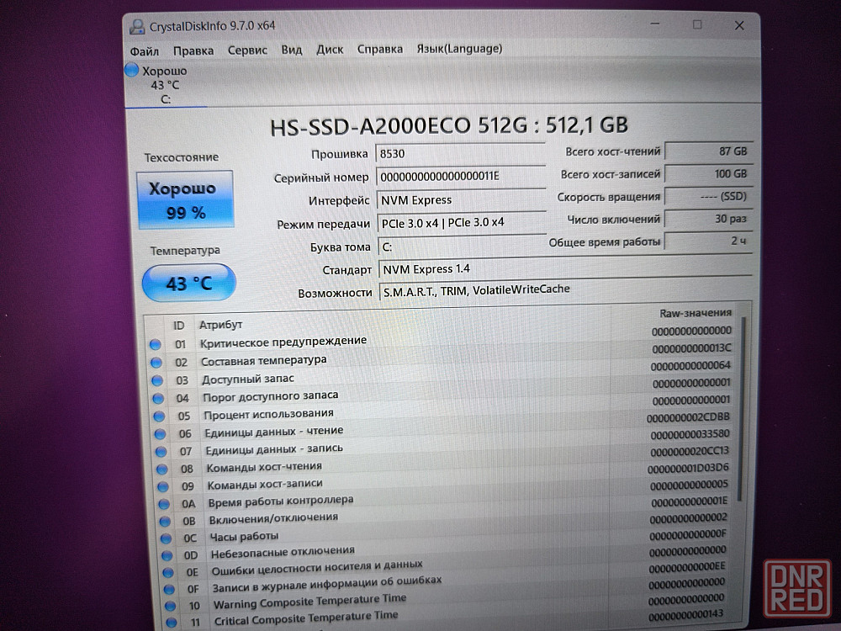This screenshot has height=631, width=841.
Task: Click the attribute list vertical scrollbar
Action: pyautogui.click(x=743, y=409)
